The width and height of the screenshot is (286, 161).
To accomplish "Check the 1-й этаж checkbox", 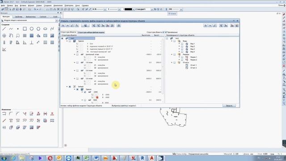I will 77,63.
